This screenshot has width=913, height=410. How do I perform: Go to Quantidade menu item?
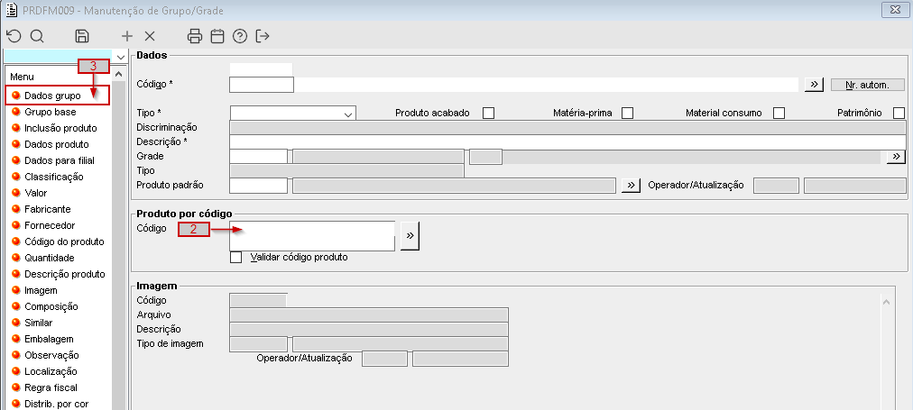[49, 259]
